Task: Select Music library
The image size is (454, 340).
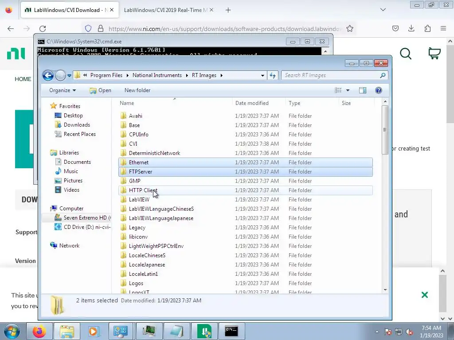Action: tap(70, 171)
